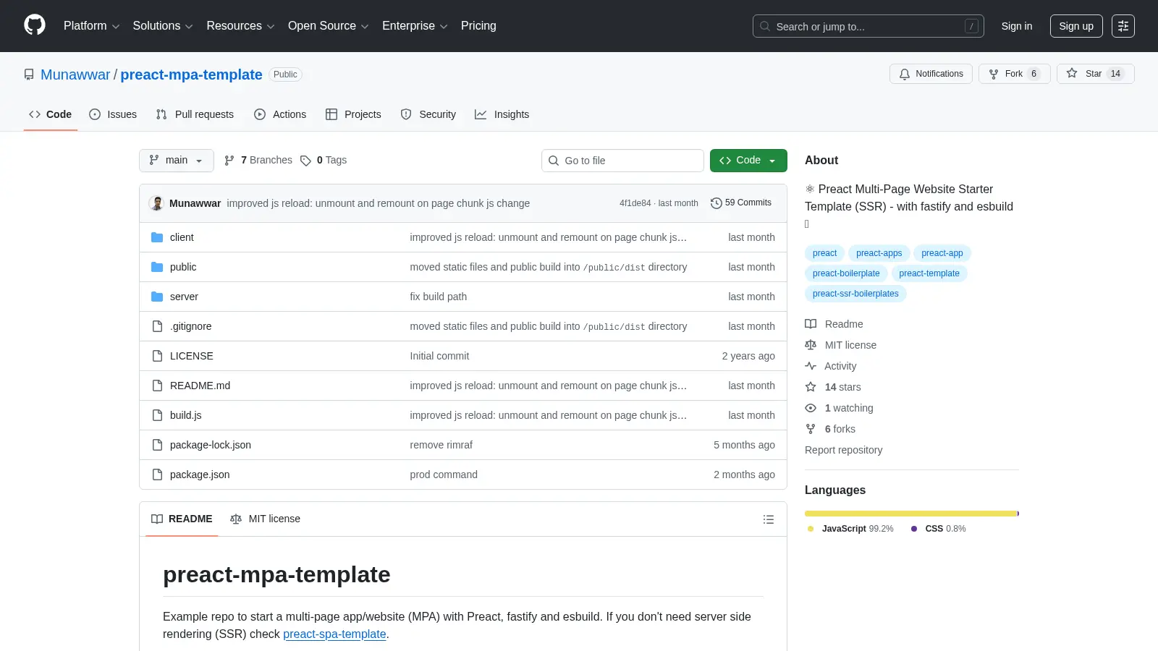Switch to the Insights tab

pos(502,114)
